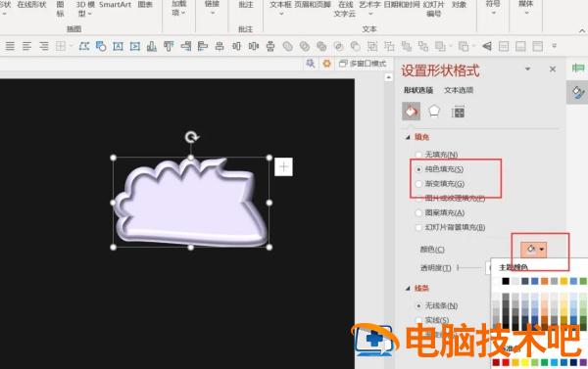Collapse the 填充 section
The height and width of the screenshot is (369, 588).
(408, 137)
